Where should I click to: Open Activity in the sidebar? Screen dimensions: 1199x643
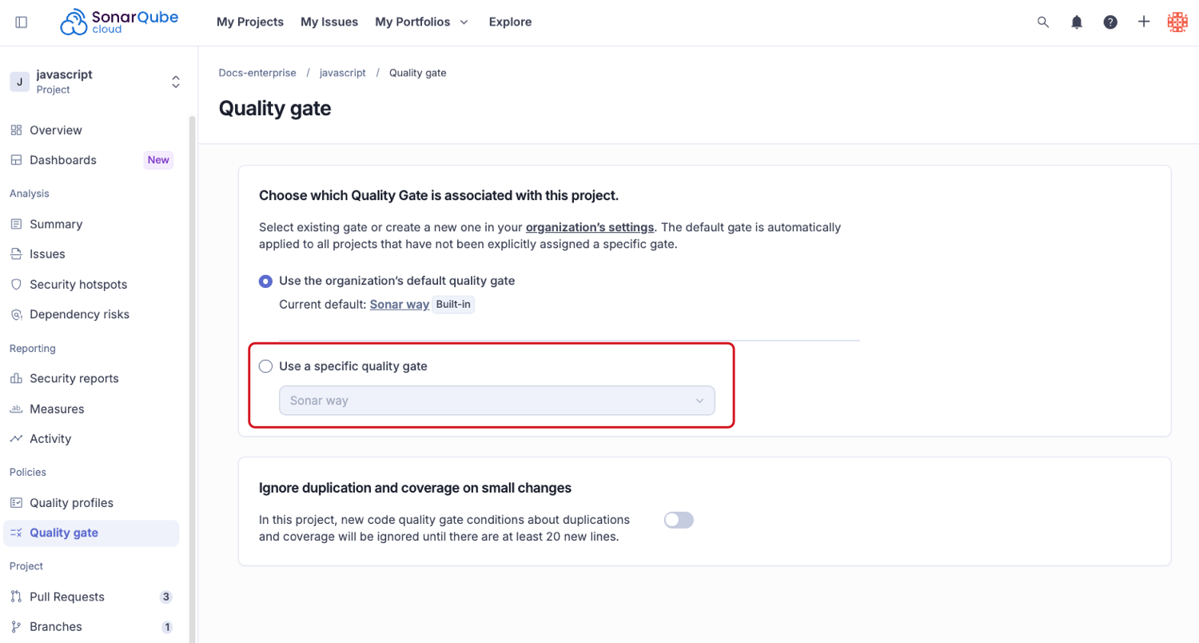(50, 439)
